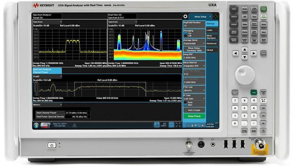
Task: Tap the up arrow key
Action: click(x=245, y=49)
